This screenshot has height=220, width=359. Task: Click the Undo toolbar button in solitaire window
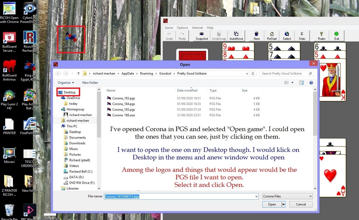pos(169,36)
